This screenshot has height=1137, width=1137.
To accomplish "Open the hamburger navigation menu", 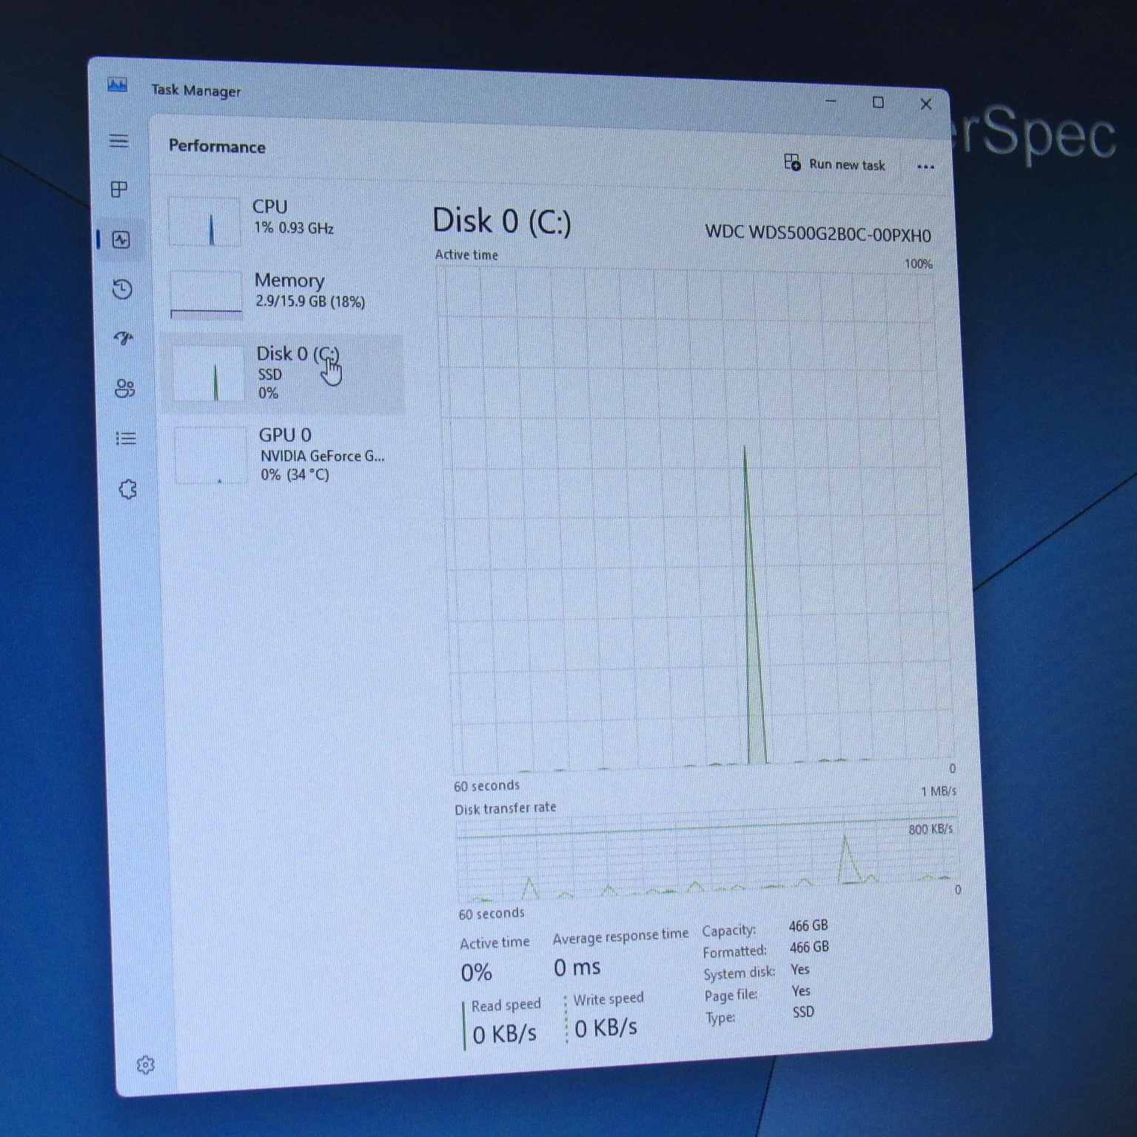I will pos(118,141).
